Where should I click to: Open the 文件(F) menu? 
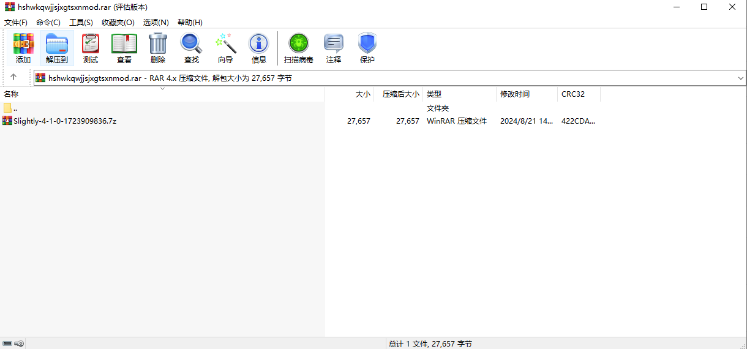[16, 22]
